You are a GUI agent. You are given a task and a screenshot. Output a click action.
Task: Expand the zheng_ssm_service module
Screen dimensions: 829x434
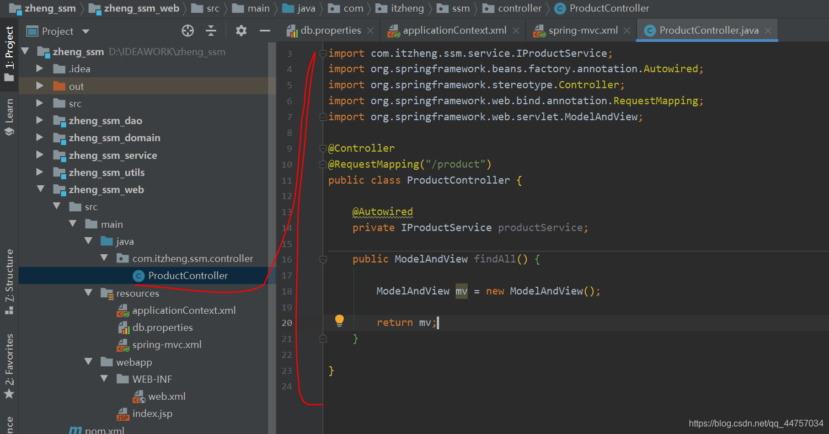click(x=40, y=155)
